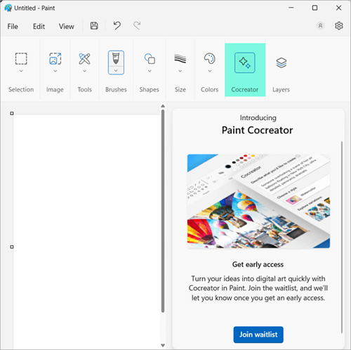Viewport: 351px width, 350px height.
Task: Expand the Brushes dropdown chevron
Action: pos(116,71)
